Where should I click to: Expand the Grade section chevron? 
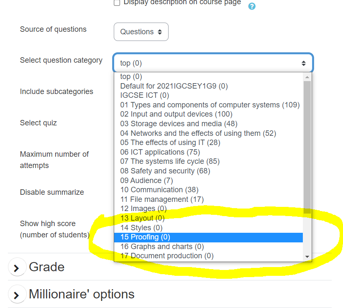[x=16, y=268]
